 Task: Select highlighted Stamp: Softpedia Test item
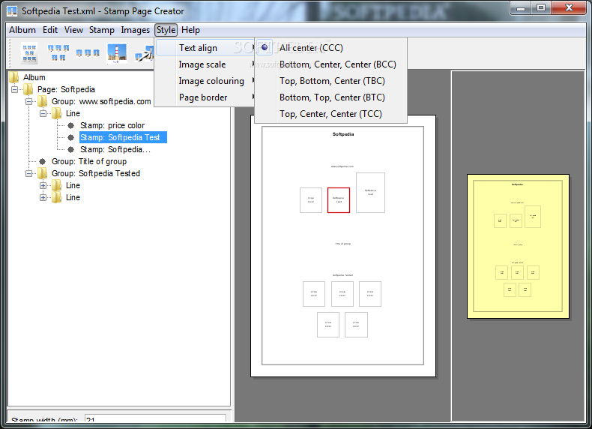tap(123, 137)
